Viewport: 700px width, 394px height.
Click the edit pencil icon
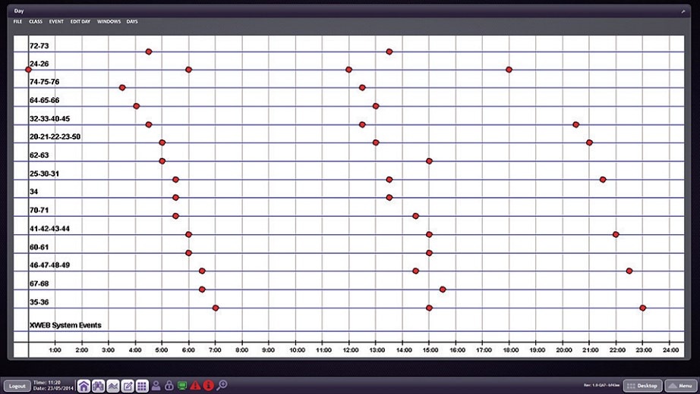pos(128,386)
